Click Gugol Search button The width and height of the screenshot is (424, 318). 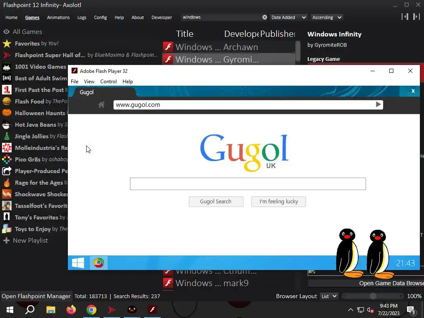point(216,202)
